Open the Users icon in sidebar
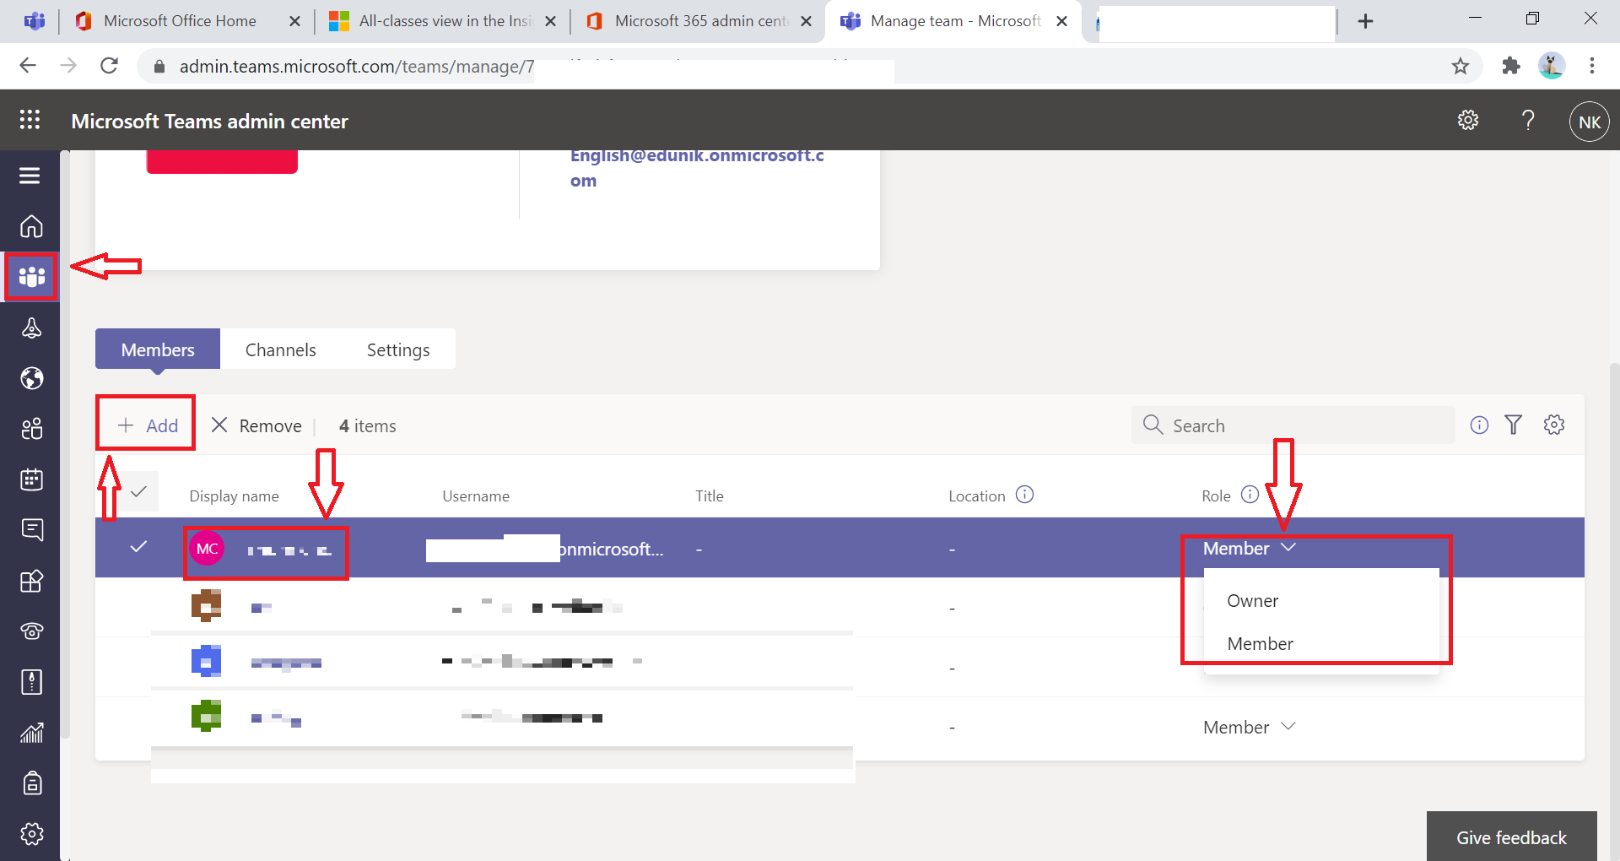 click(x=31, y=429)
